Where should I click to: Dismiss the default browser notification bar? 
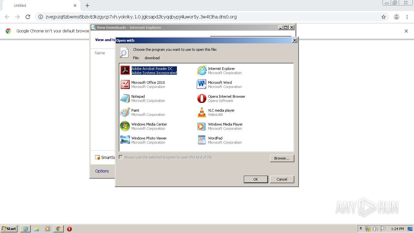[x=406, y=31]
